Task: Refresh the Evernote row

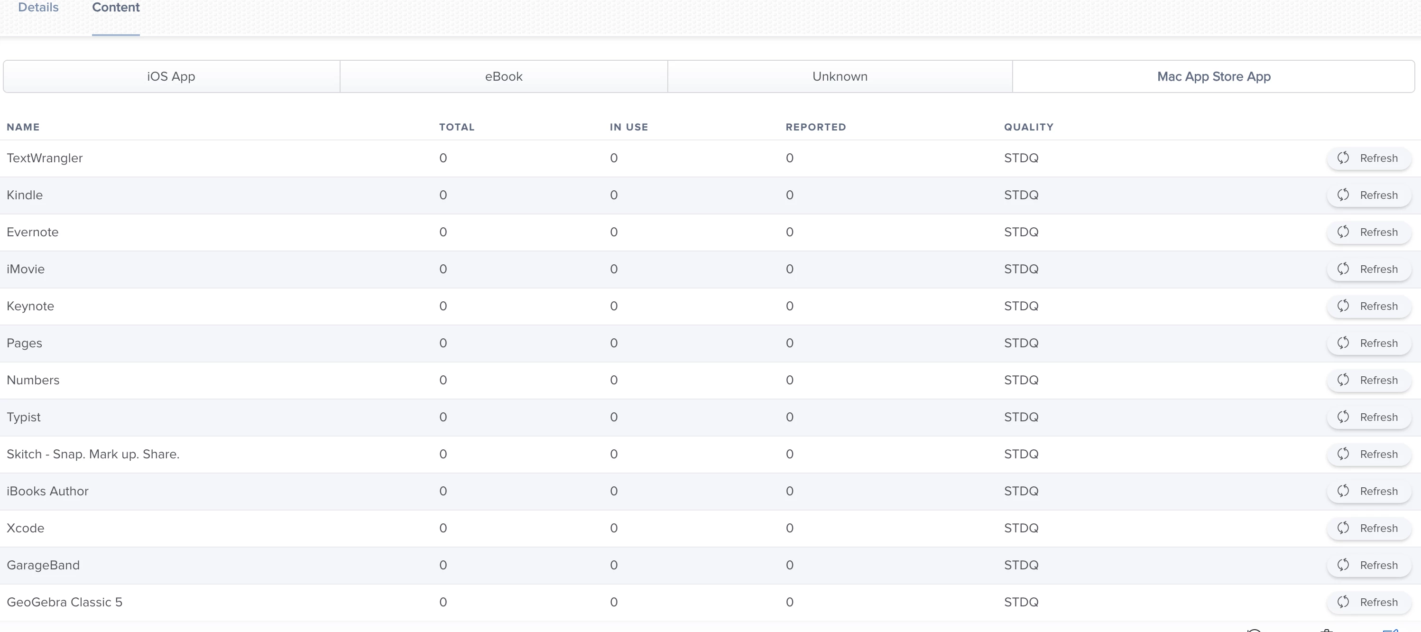Action: click(x=1369, y=232)
